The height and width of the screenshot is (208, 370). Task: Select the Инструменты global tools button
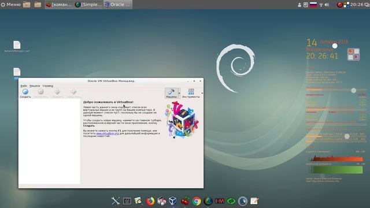[191, 93]
